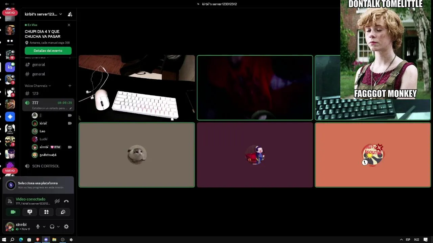Collapse the Voice Channels category

[x=38, y=86]
